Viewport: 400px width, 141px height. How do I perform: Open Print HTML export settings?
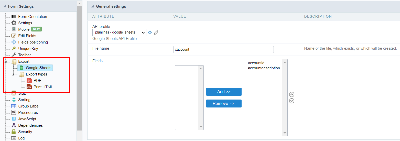tap(43, 87)
